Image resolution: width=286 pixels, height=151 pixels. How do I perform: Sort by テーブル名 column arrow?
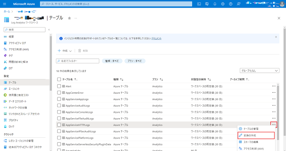pyautogui.click(x=76, y=79)
